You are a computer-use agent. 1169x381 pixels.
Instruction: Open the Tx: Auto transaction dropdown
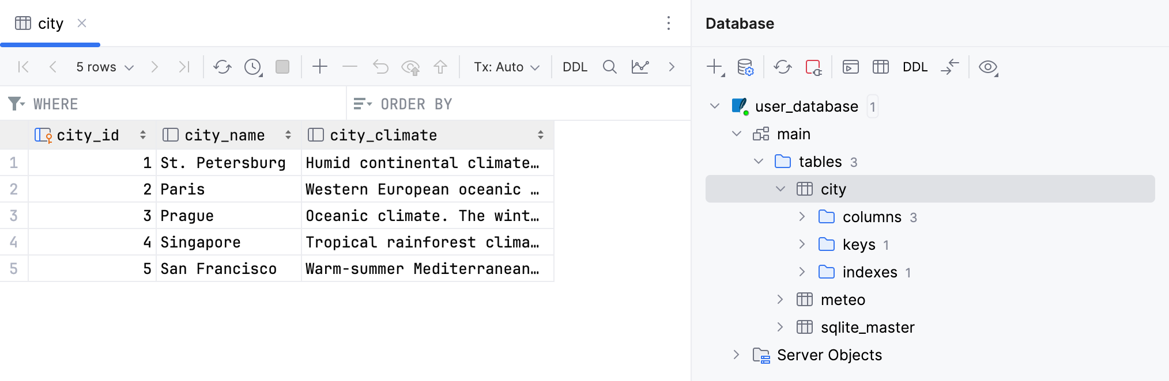tap(507, 67)
